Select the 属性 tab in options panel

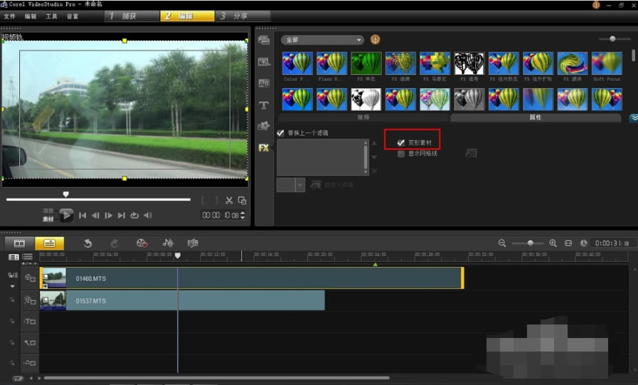tap(535, 117)
